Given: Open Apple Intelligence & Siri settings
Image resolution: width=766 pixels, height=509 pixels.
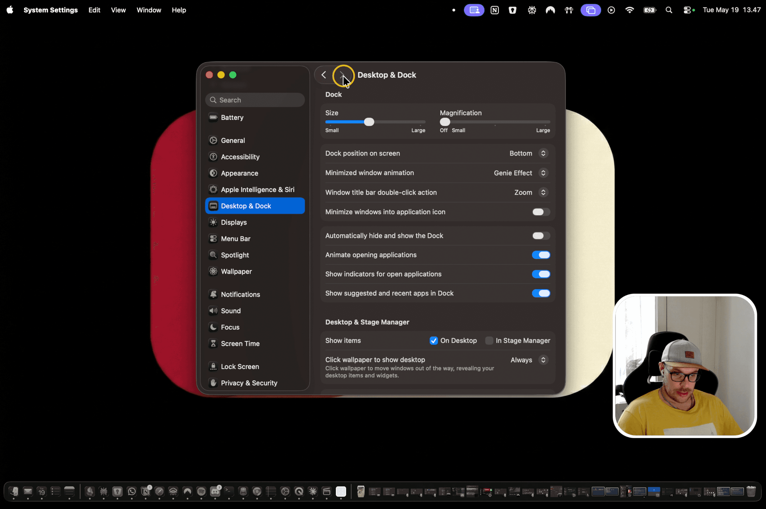Looking at the screenshot, I should (x=255, y=190).
